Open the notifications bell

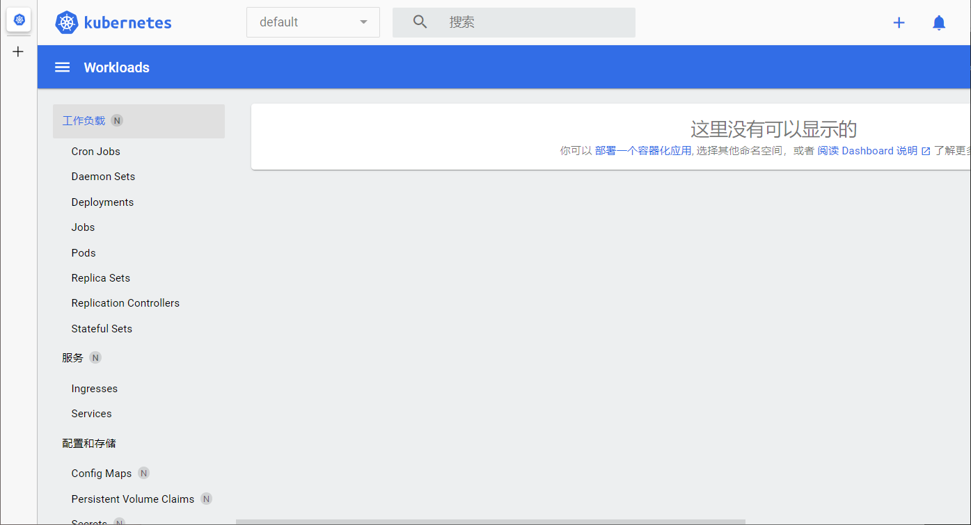pos(938,23)
